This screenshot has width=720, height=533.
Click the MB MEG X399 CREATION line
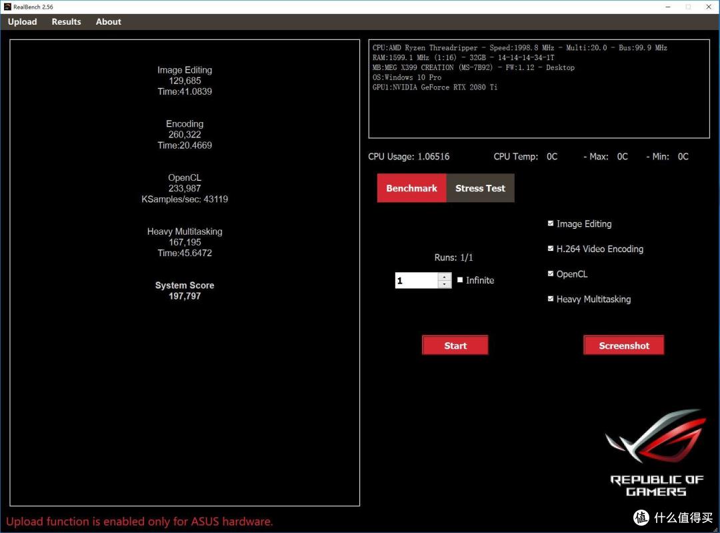coord(473,67)
